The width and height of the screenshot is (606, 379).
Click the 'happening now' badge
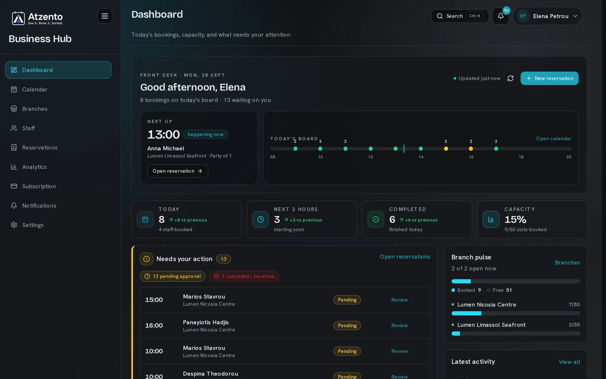(205, 134)
